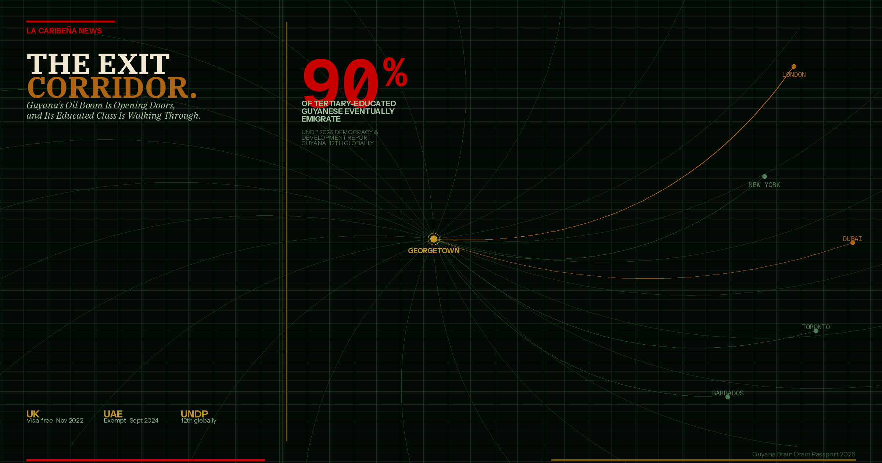
Task: Select the Barbados destination dot
Action: (728, 397)
